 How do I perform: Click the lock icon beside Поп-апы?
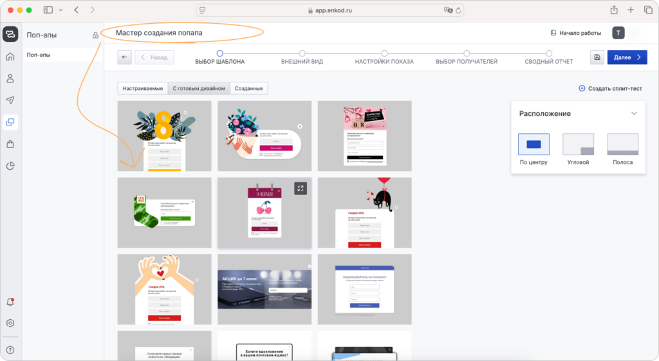[95, 35]
